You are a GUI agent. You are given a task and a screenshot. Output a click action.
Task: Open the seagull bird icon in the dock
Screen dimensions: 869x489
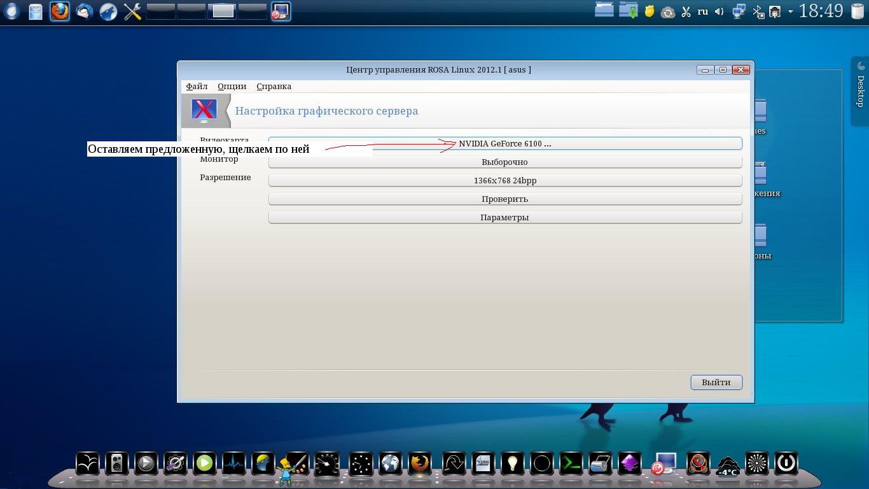click(88, 463)
